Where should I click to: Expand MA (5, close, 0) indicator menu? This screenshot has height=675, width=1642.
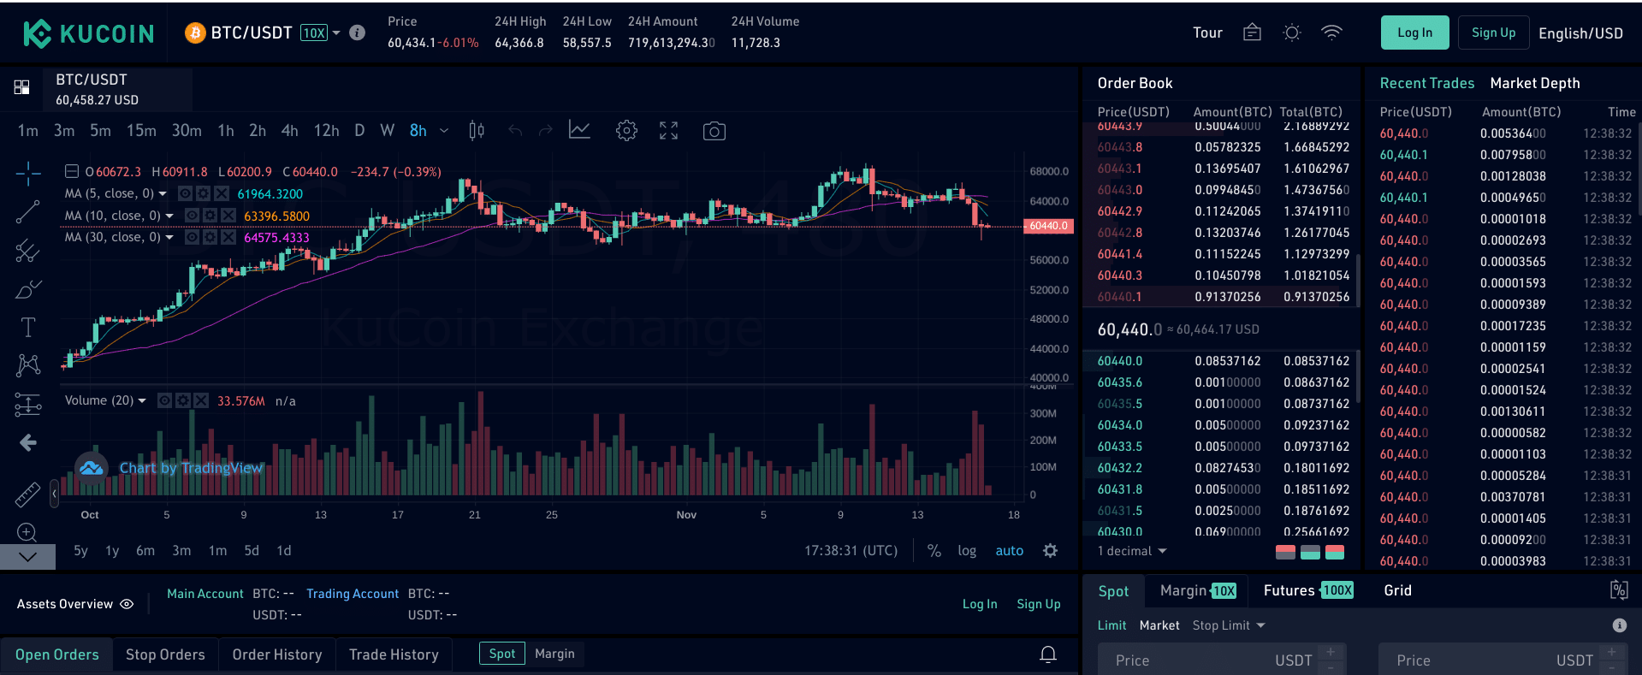click(x=163, y=194)
